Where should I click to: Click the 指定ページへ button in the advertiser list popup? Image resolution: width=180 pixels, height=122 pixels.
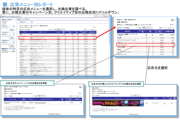(146, 28)
